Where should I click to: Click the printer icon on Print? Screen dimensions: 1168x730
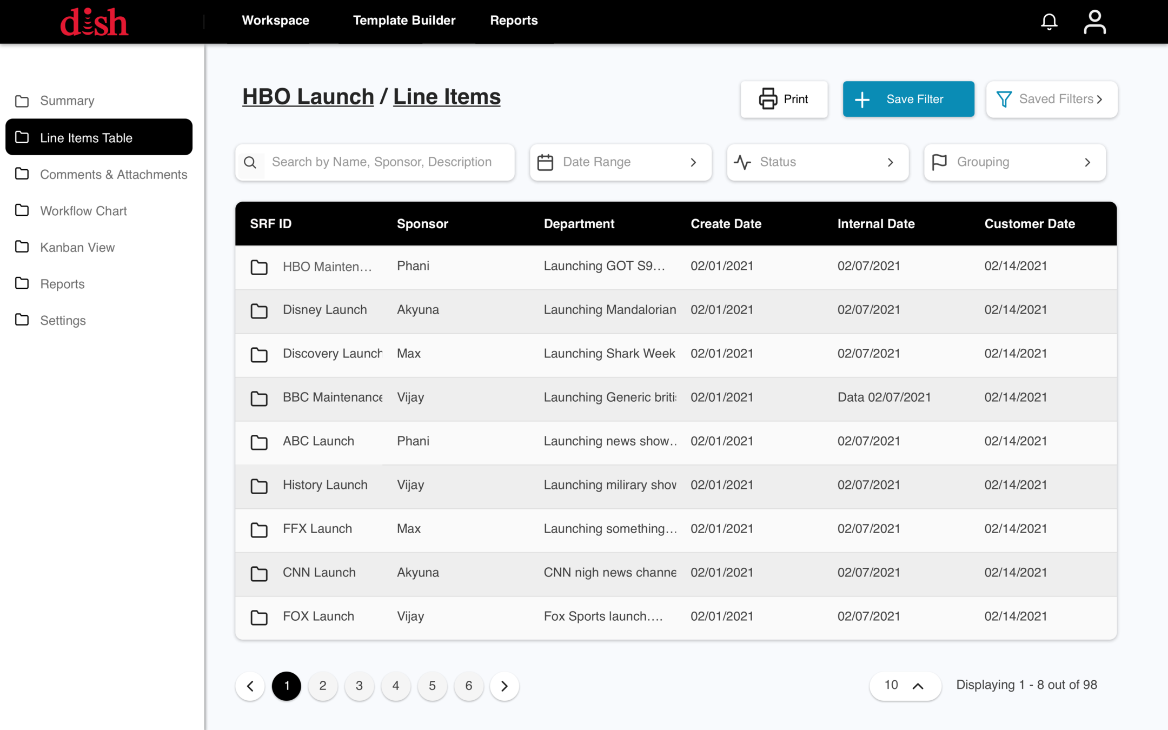click(x=767, y=99)
